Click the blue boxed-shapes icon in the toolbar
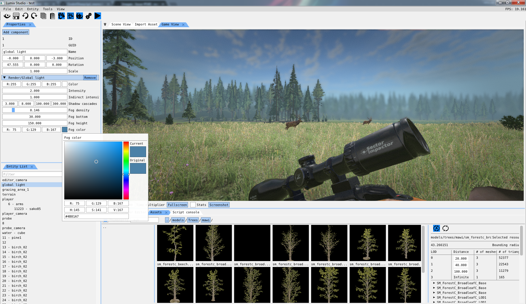Viewport: 526px width, 304px height. tap(70, 16)
